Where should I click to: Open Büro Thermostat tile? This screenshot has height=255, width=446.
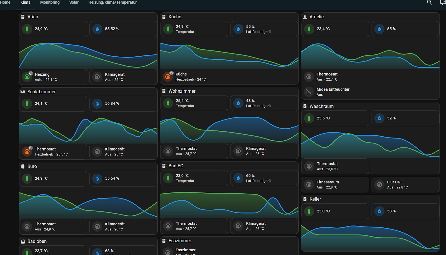point(53,227)
